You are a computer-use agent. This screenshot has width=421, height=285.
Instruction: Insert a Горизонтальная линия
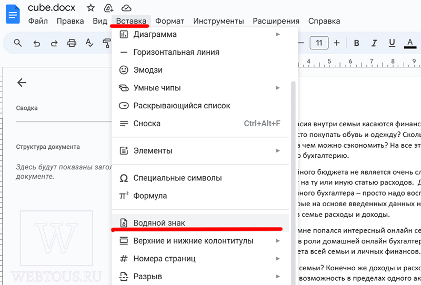point(201,52)
